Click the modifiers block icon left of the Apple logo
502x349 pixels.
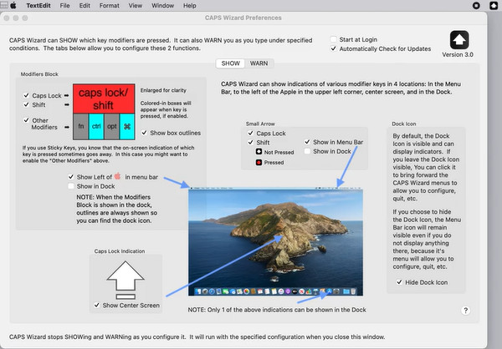4,6
